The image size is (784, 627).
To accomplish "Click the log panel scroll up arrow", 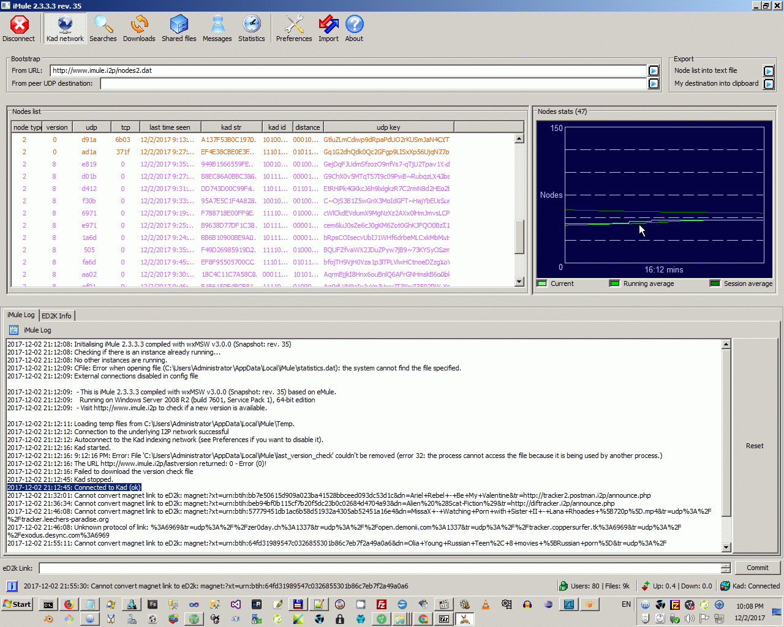I will point(726,344).
